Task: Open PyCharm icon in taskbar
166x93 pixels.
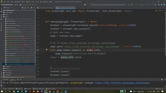Action: pyautogui.click(x=46, y=91)
